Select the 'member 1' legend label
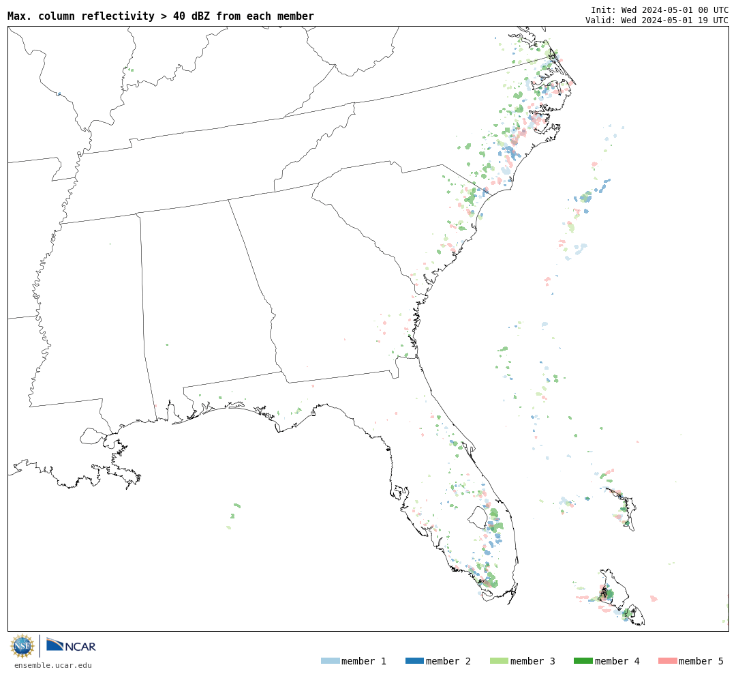736x674 pixels. pyautogui.click(x=364, y=661)
